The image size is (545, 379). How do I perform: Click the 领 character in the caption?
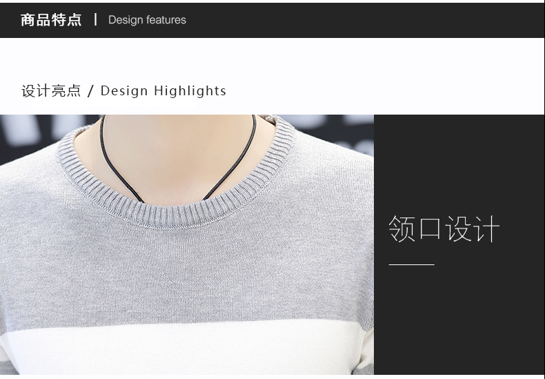pyautogui.click(x=402, y=229)
